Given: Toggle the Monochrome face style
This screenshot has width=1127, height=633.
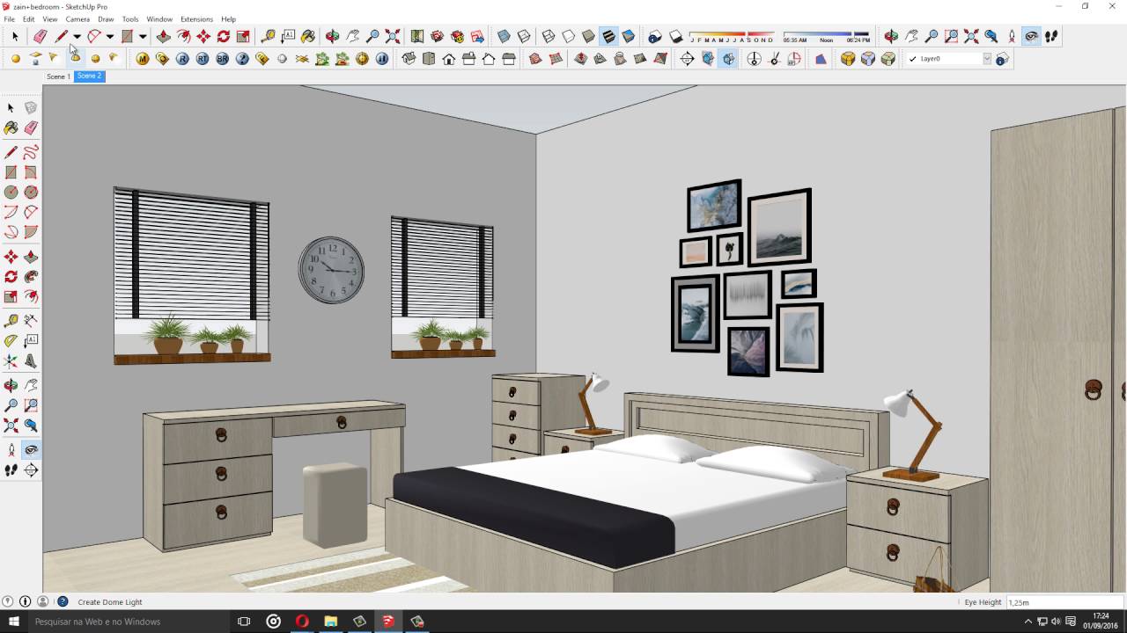Looking at the screenshot, I should click(629, 36).
